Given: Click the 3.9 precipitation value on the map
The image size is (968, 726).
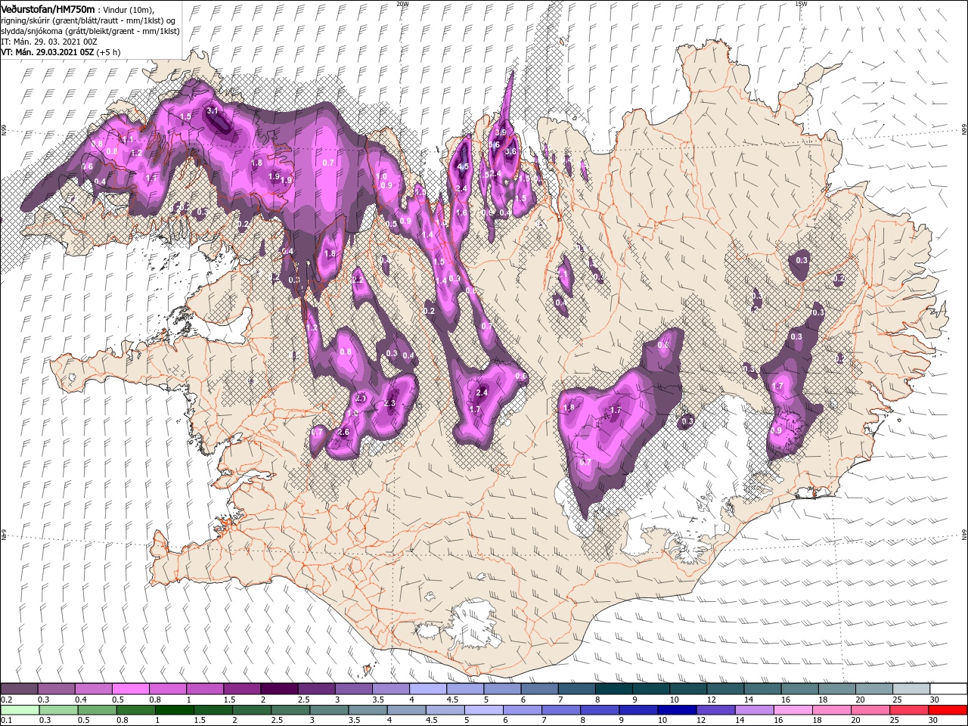Looking at the screenshot, I should pyautogui.click(x=500, y=133).
